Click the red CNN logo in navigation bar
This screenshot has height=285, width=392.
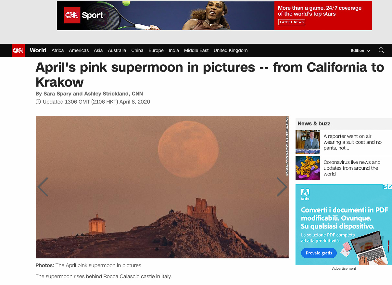pyautogui.click(x=18, y=50)
